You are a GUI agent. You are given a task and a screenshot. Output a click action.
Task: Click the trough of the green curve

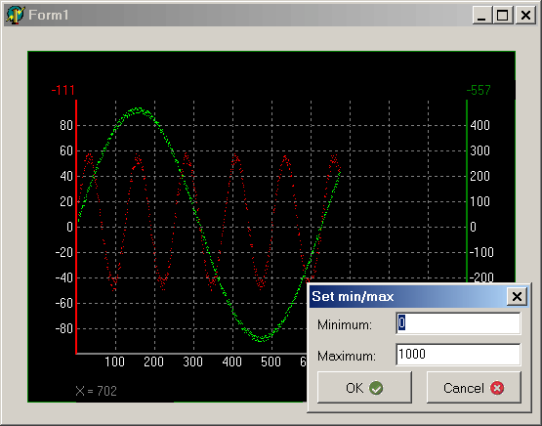click(262, 339)
